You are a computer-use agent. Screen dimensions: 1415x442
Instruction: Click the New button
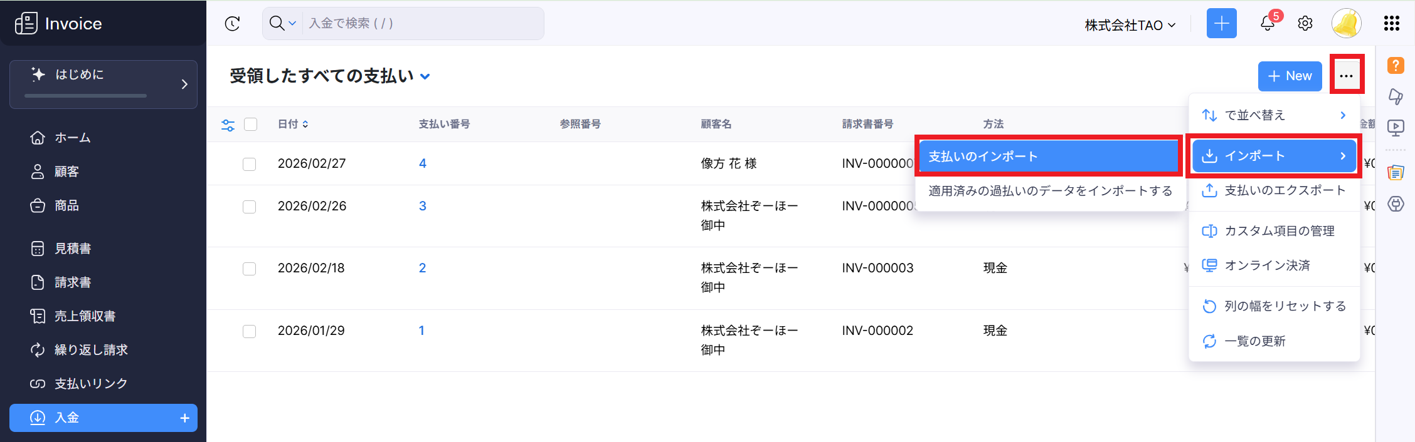(x=1290, y=76)
